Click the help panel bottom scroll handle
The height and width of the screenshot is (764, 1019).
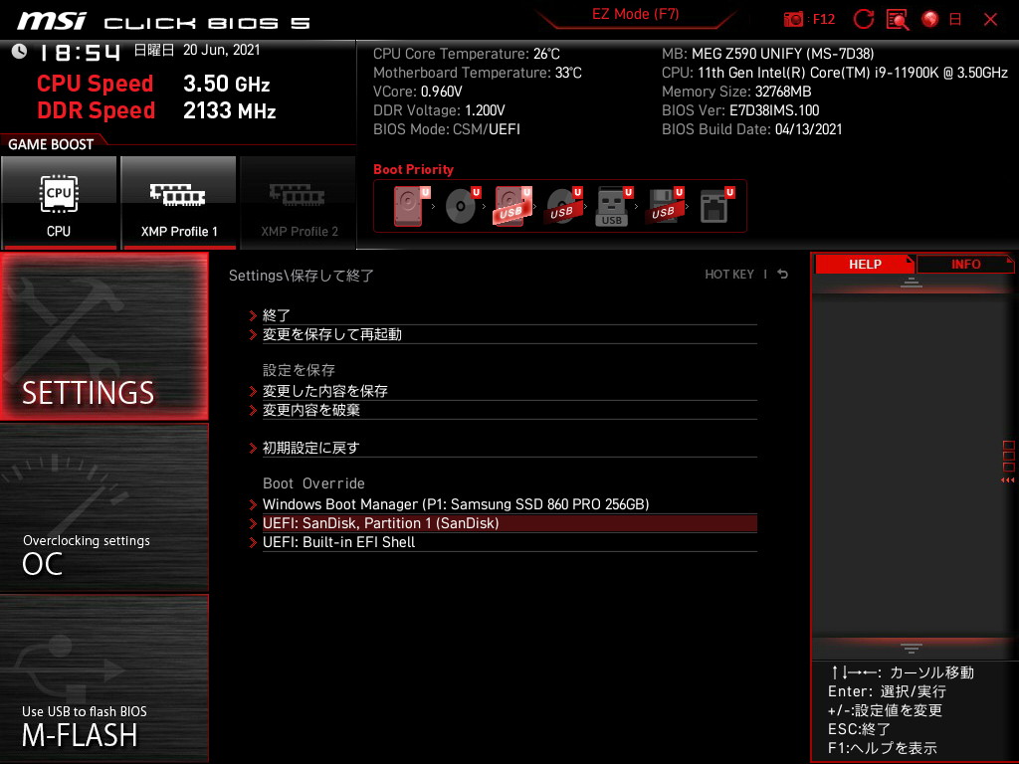coord(912,648)
